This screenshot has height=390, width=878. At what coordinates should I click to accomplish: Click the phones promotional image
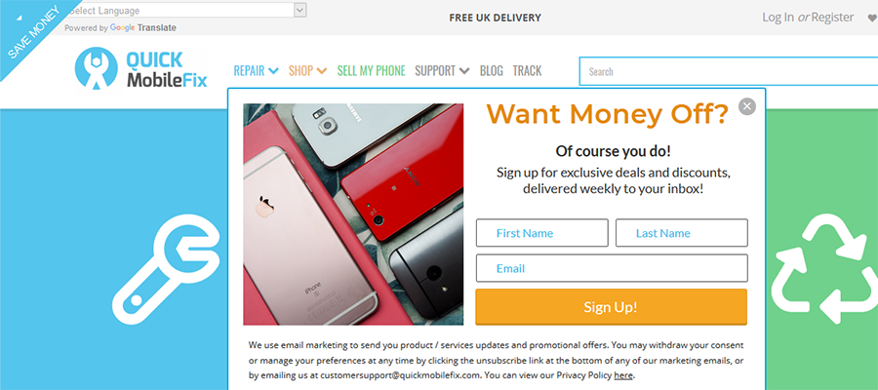pyautogui.click(x=353, y=214)
